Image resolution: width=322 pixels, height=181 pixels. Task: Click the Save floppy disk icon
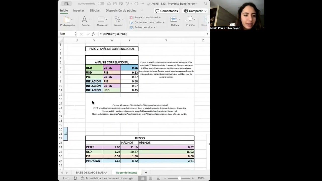[x=115, y=4]
